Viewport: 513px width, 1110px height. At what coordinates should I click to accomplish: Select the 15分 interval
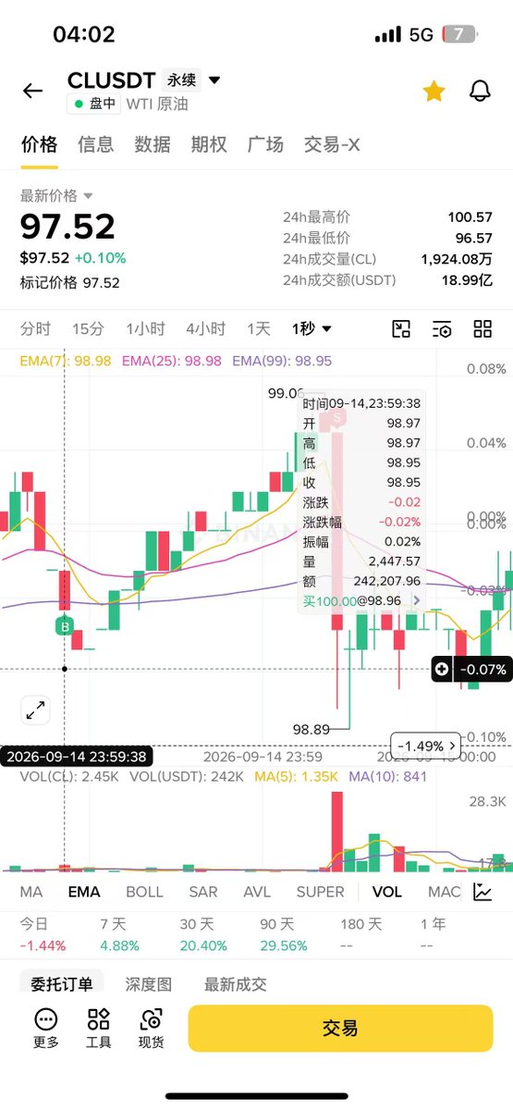tap(88, 328)
